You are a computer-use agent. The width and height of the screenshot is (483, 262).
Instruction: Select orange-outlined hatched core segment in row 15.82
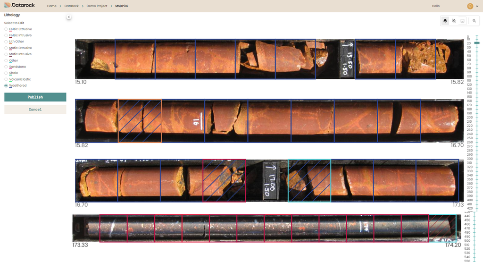pos(140,121)
